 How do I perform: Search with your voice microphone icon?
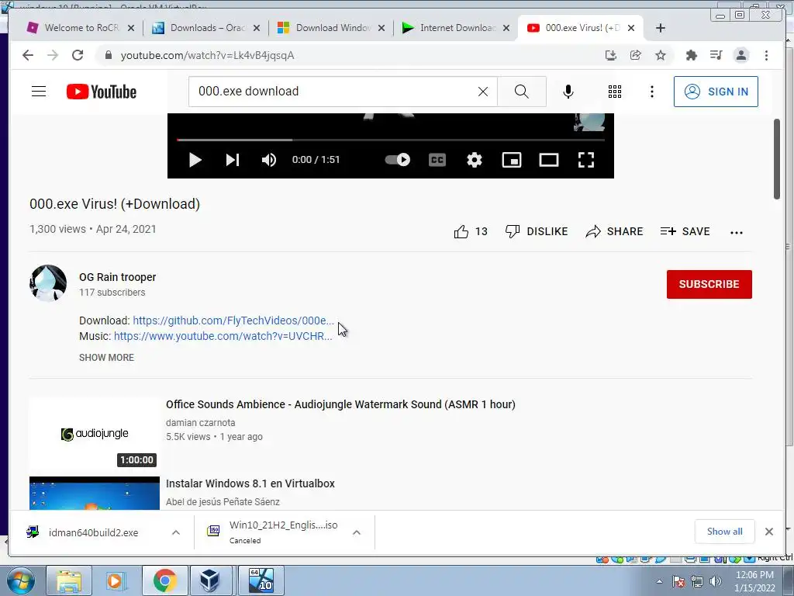568,92
